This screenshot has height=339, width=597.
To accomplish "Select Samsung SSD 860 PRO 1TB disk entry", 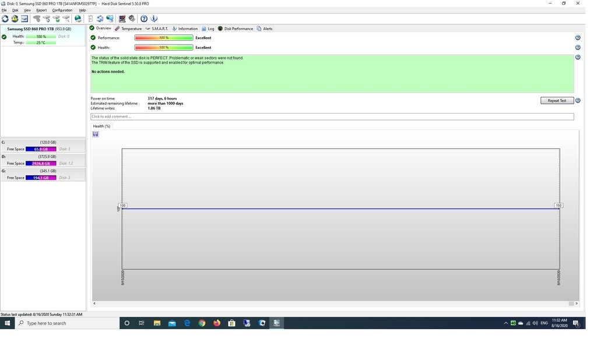I will [43, 36].
